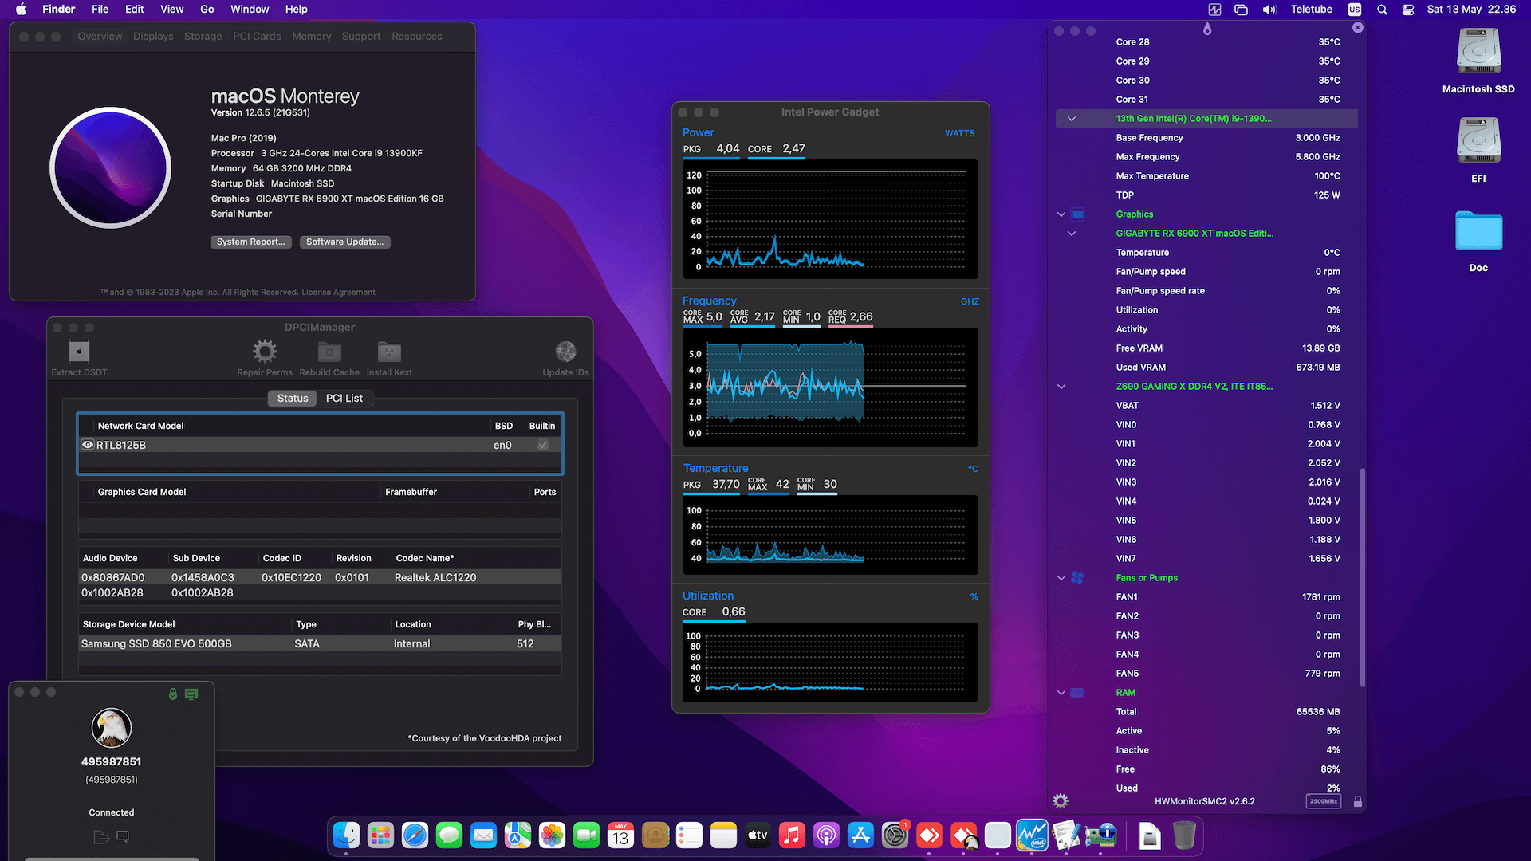Select PCI List tab in DPCIManager
This screenshot has height=861, width=1531.
coord(344,398)
